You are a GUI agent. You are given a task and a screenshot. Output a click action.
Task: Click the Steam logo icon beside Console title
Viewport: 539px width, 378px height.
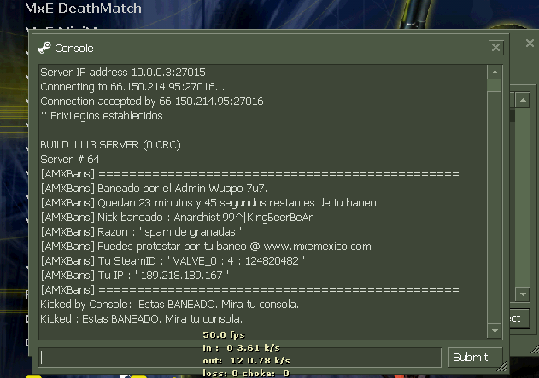(x=44, y=48)
